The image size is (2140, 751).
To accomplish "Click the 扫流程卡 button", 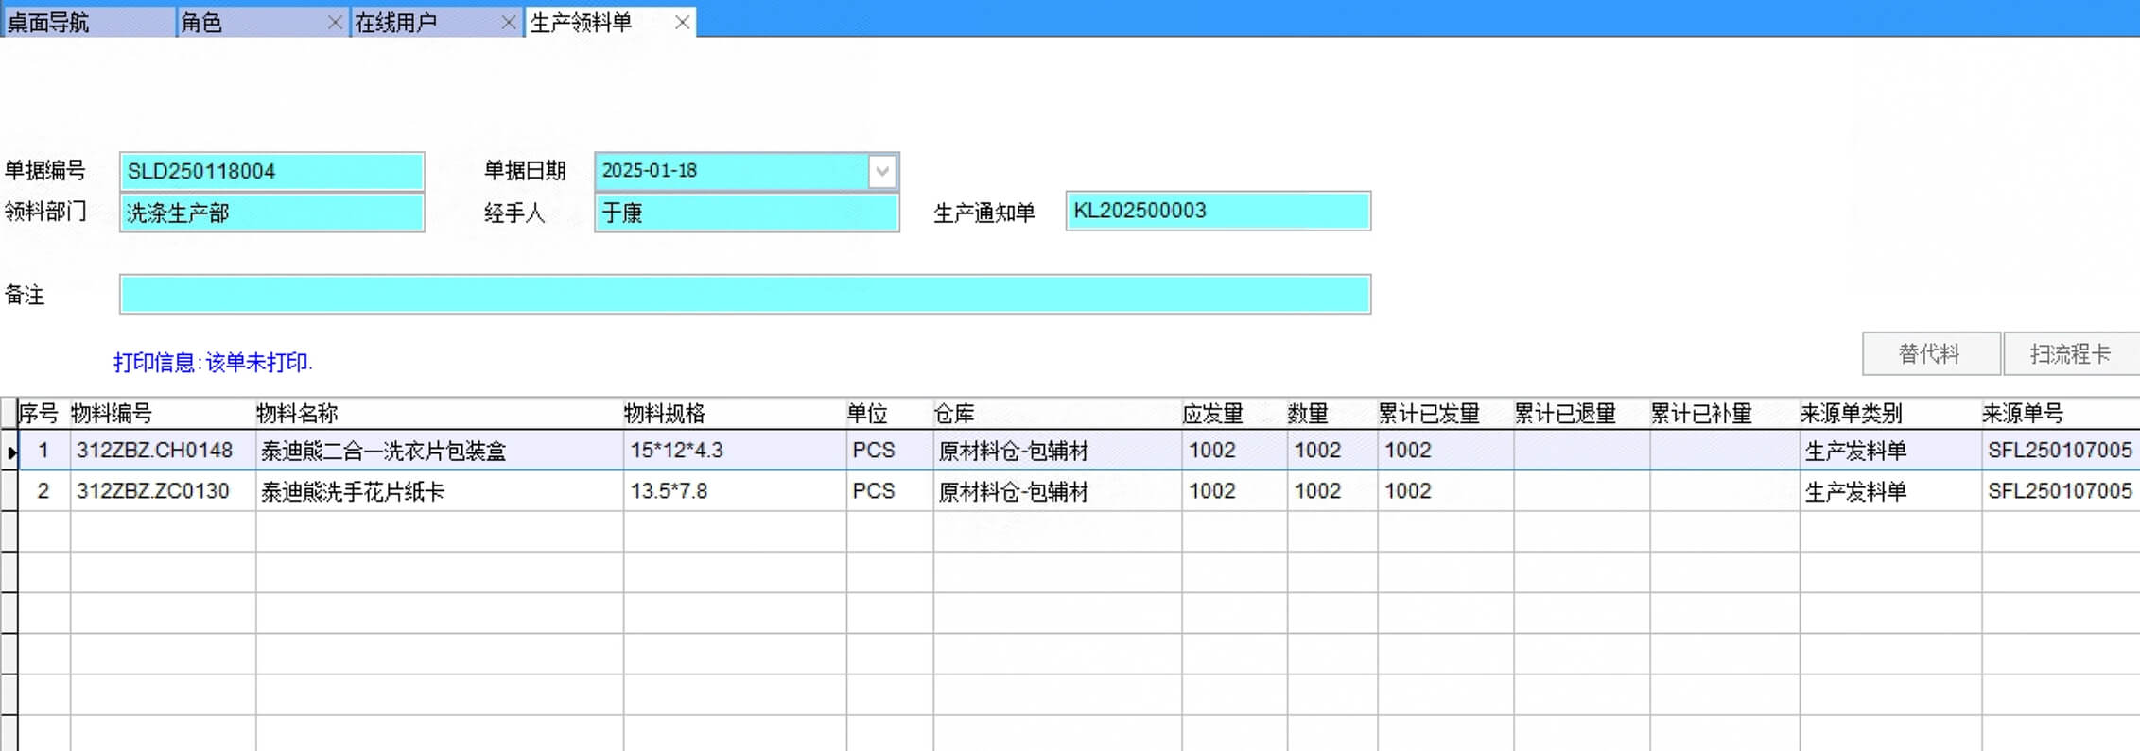I will (2070, 354).
